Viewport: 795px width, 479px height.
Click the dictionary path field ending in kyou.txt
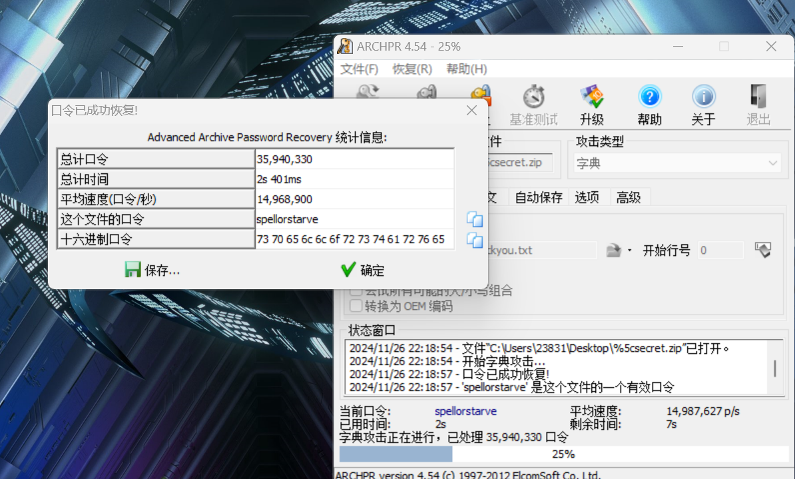coord(541,250)
